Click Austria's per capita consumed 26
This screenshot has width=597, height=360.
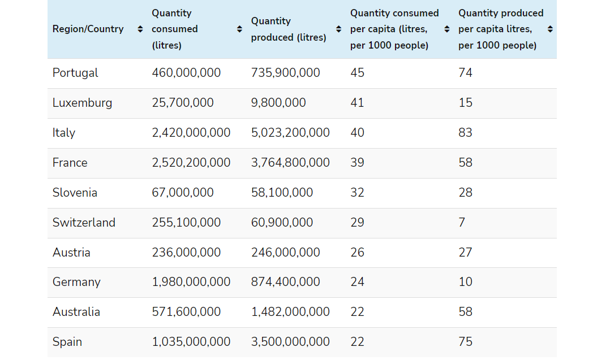(357, 253)
